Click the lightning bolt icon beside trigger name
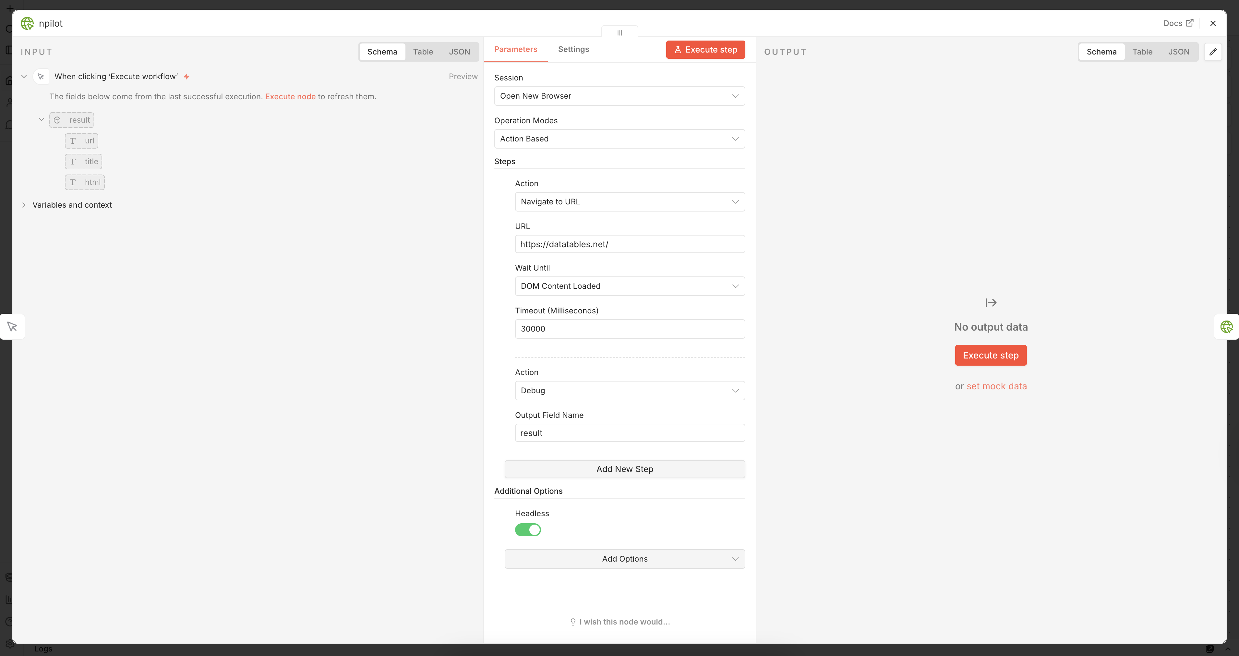This screenshot has width=1239, height=656. click(x=186, y=77)
